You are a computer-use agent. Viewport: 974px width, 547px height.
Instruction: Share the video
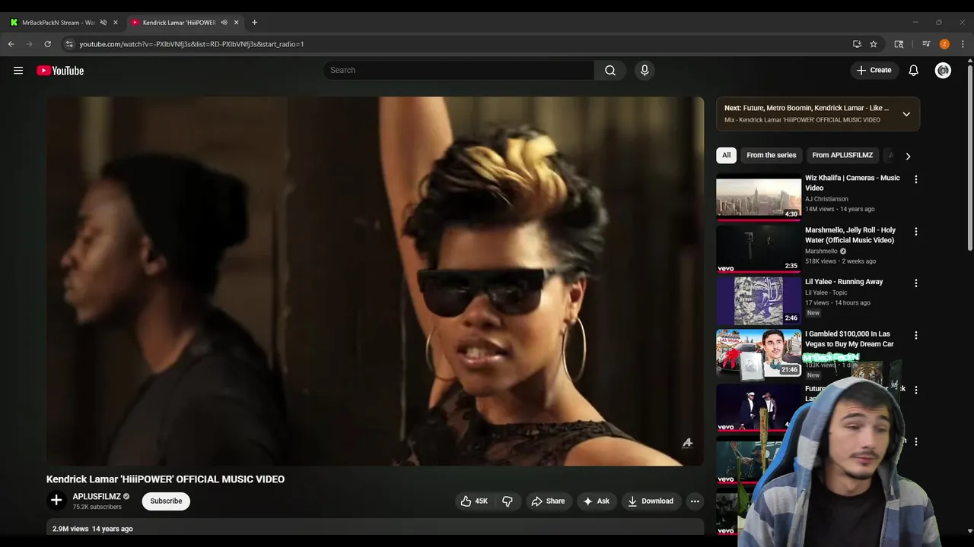coord(548,501)
